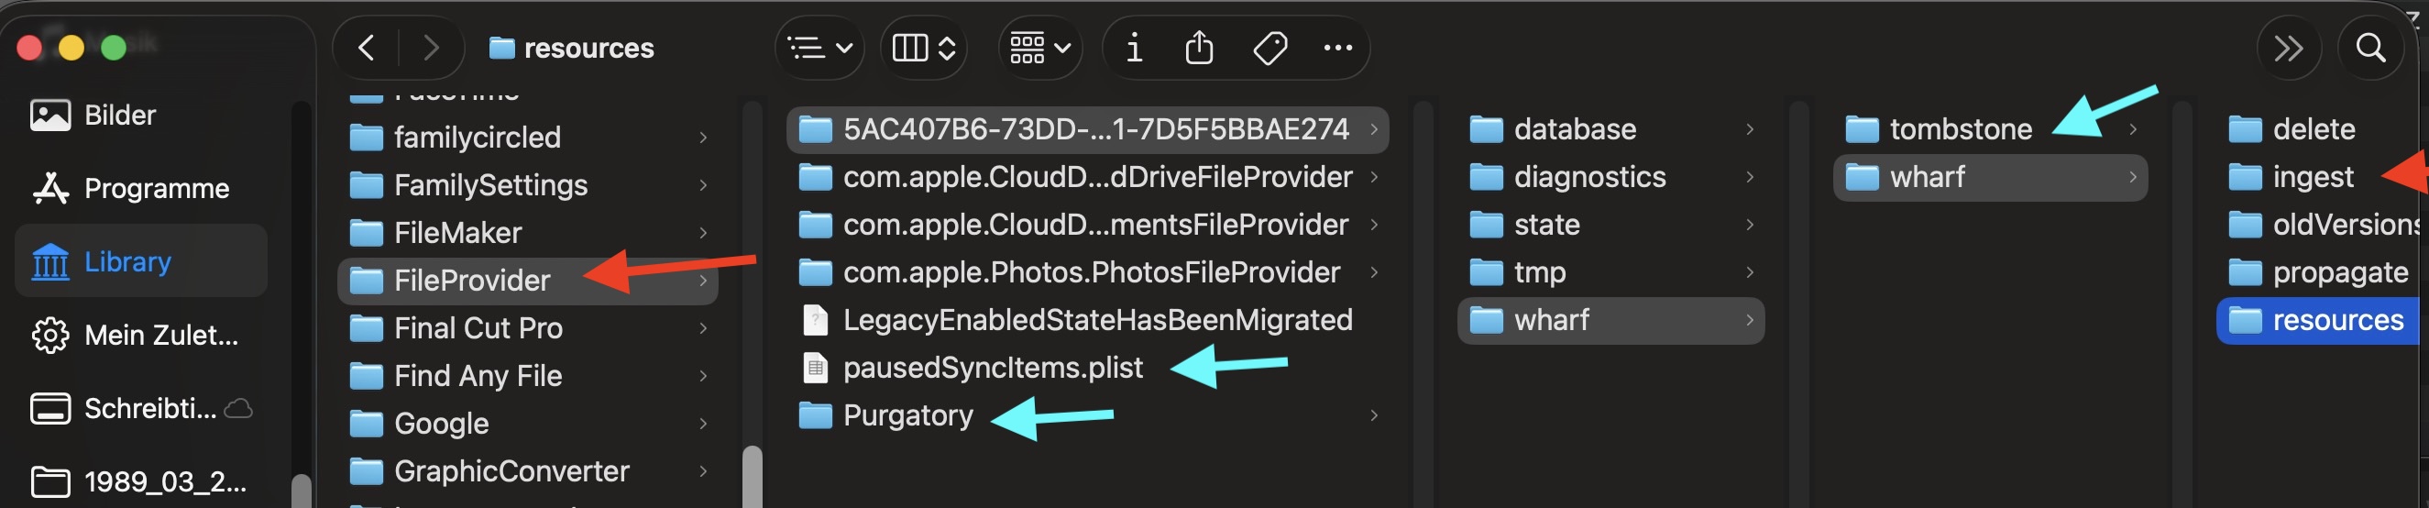Click the Share toolbar icon
This screenshot has height=508, width=2429.
[1197, 47]
